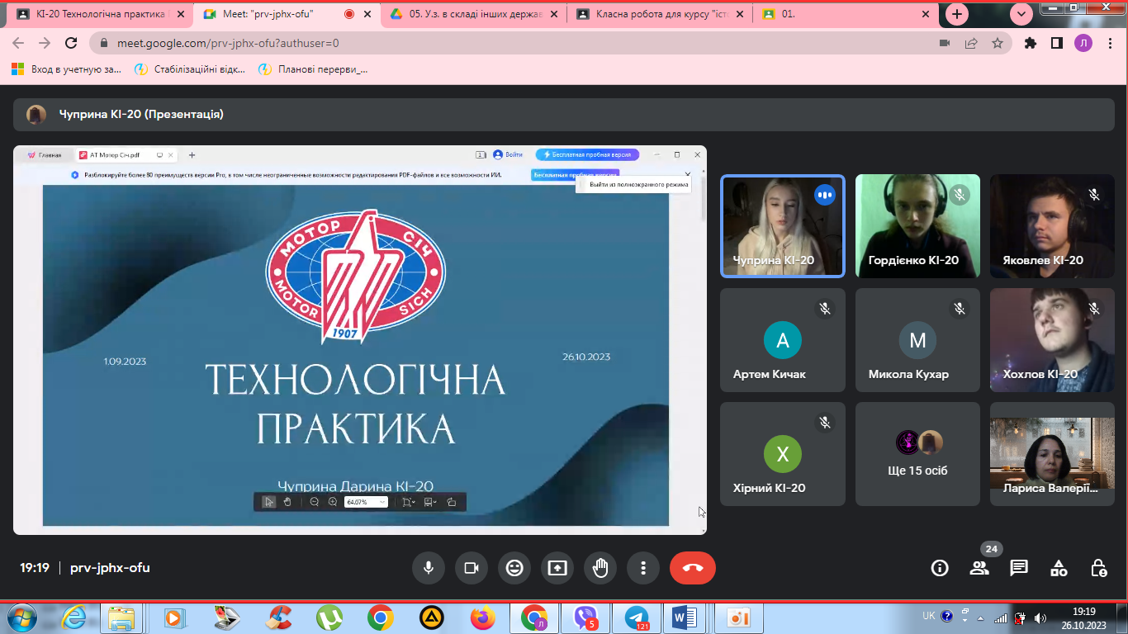
Task: Open host controls lock icon
Action: [x=1098, y=568]
